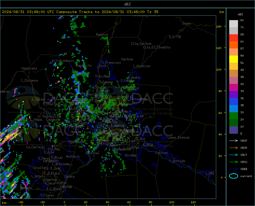Click the Lomas_Blancas map label
The width and height of the screenshot is (255, 206).
[x=178, y=137]
